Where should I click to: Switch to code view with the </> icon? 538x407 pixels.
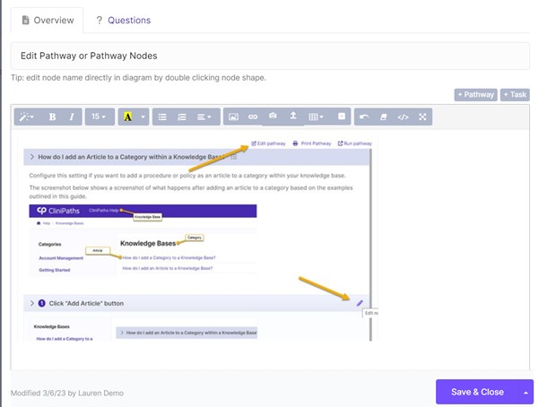[403, 117]
